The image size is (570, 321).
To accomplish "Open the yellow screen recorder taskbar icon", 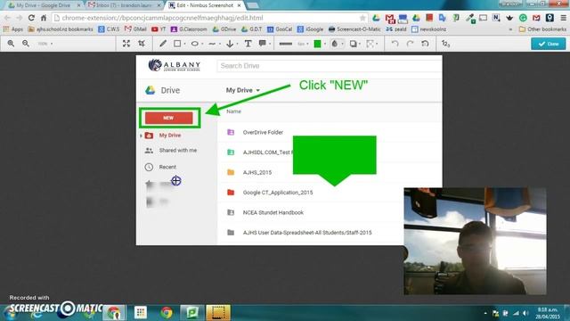I will 218,312.
